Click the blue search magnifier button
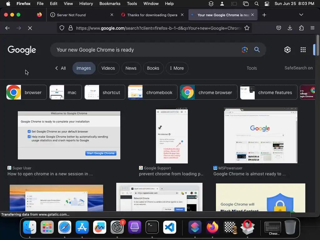The width and height of the screenshot is (320, 240). 257,50
